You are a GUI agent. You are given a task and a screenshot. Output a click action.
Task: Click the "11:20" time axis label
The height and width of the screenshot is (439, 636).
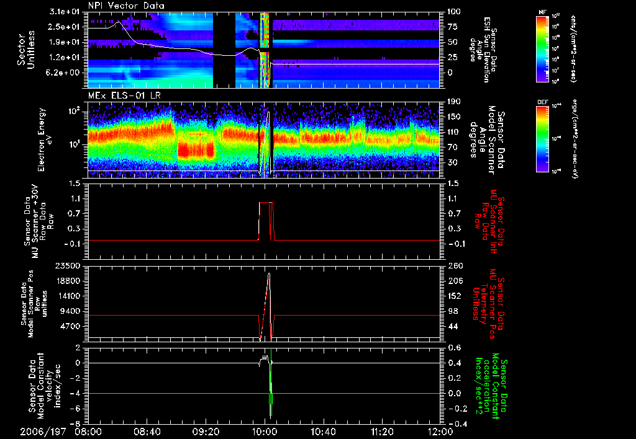click(382, 432)
